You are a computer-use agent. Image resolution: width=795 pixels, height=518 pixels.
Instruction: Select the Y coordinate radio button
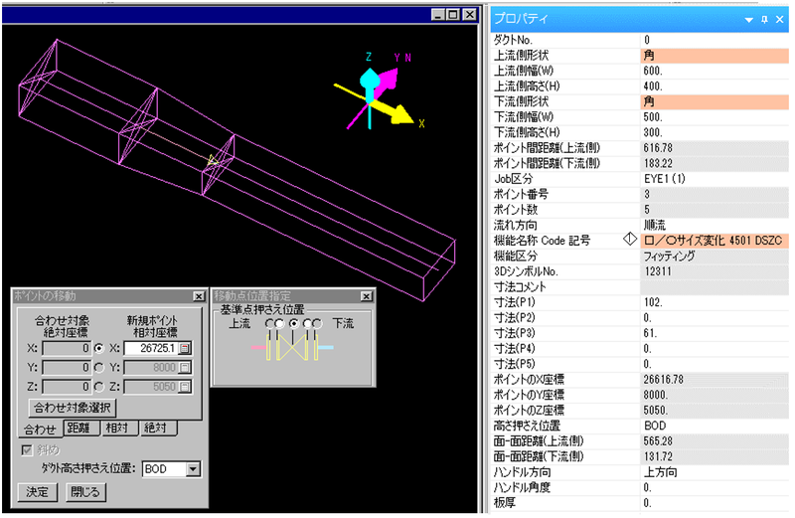[98, 367]
